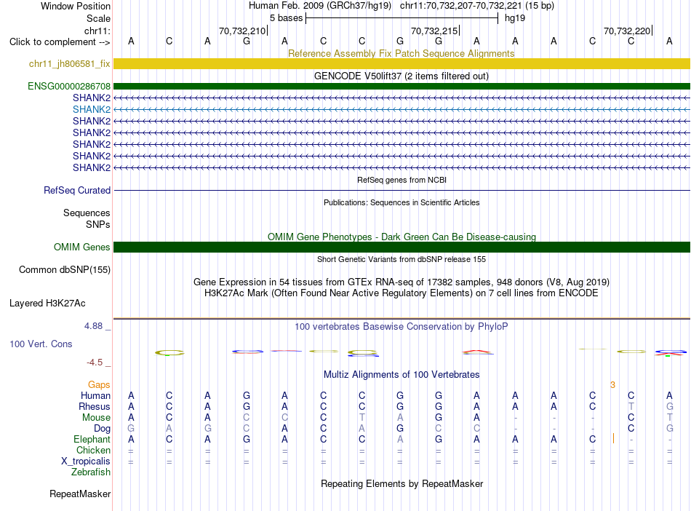Click the yellow fix patch alignment bar
This screenshot has height=511, width=691.
click(402, 63)
